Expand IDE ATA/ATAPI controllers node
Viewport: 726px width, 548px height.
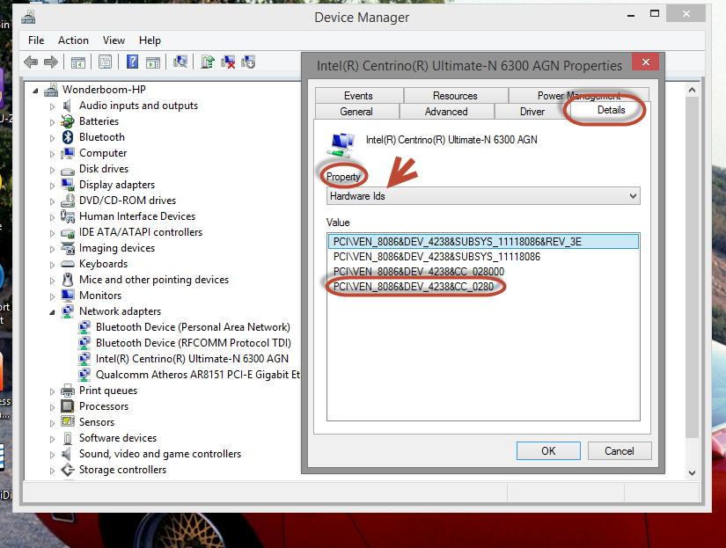tap(52, 233)
